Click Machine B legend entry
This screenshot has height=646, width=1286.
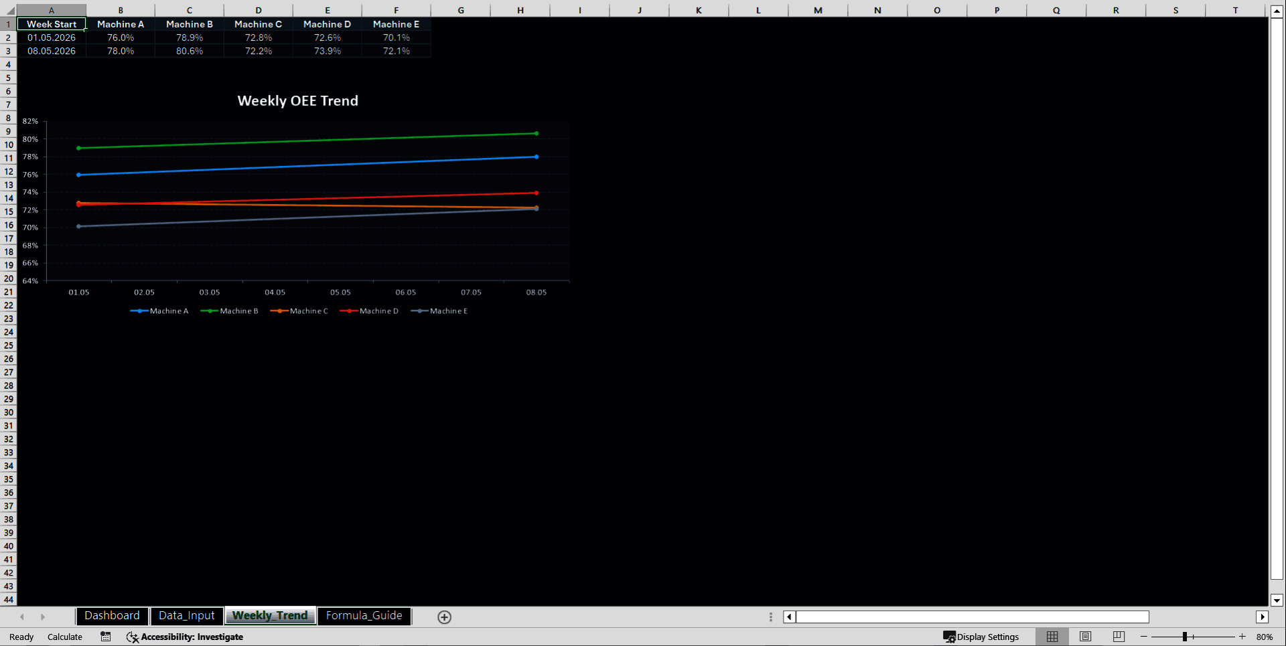pyautogui.click(x=229, y=311)
